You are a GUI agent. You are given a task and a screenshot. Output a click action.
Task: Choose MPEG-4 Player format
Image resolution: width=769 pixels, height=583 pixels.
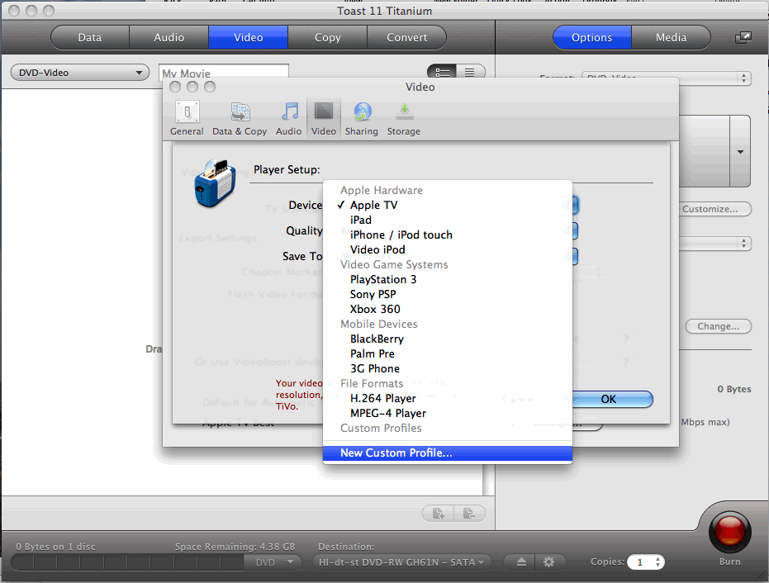tap(448, 414)
